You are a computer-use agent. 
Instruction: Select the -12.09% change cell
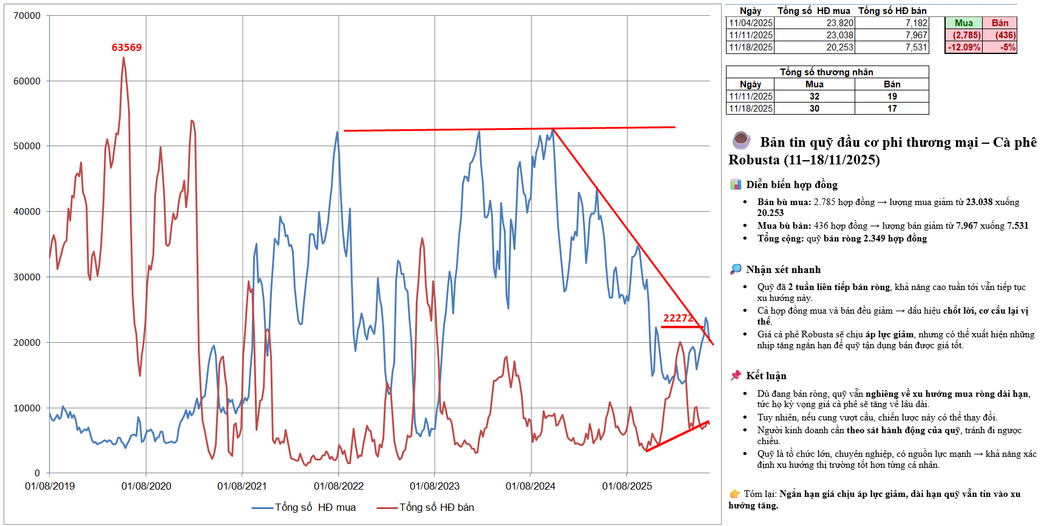pyautogui.click(x=964, y=47)
